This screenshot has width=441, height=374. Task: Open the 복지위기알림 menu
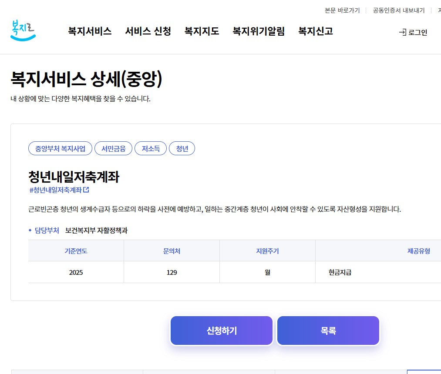click(x=258, y=31)
